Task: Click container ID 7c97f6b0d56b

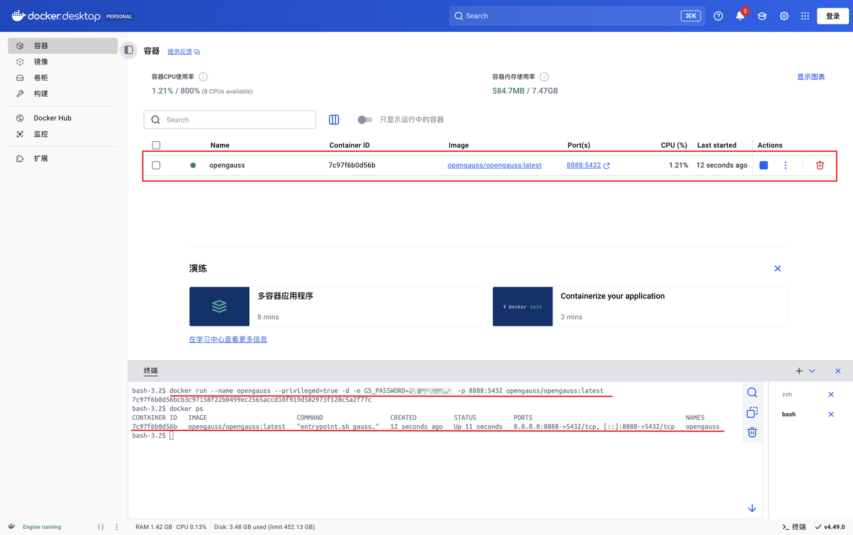Action: point(352,165)
